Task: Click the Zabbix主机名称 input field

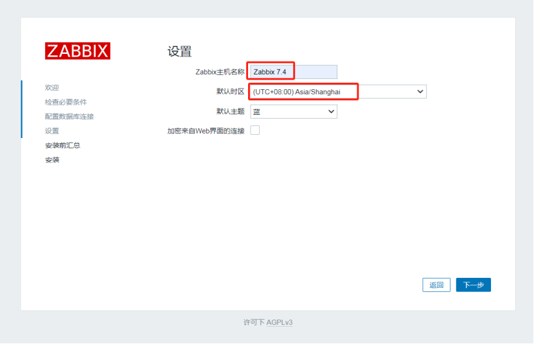Action: [294, 72]
